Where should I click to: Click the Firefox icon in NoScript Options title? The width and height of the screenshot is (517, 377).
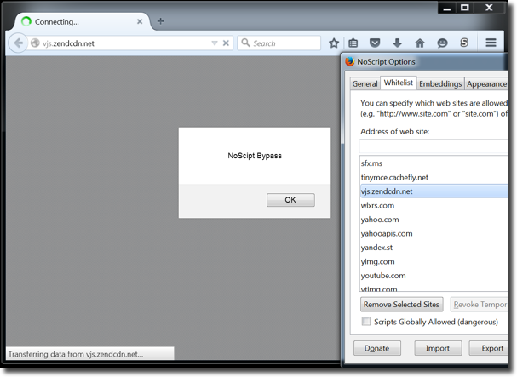(349, 61)
